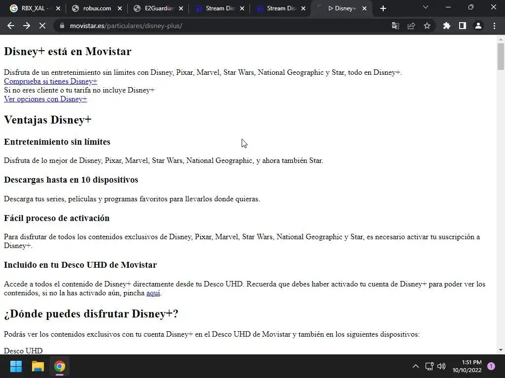
Task: Share this page icon in address bar
Action: [411, 26]
